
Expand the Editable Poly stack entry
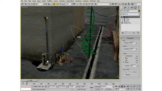click(x=122, y=23)
